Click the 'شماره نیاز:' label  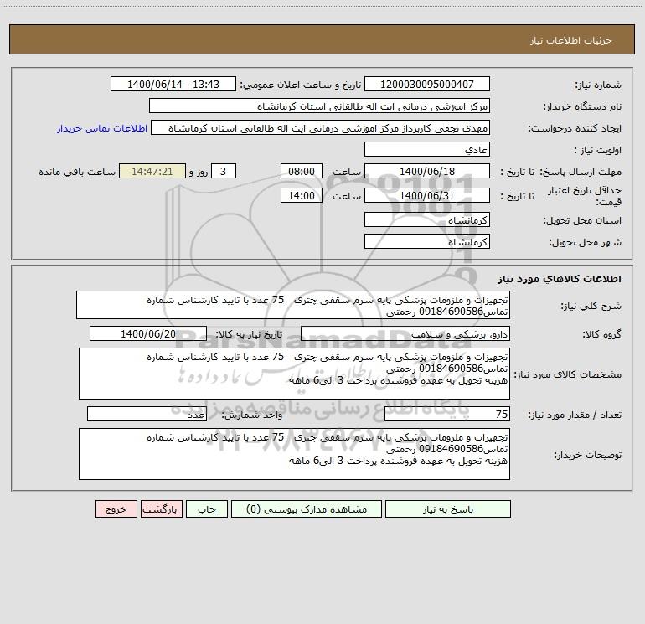point(598,85)
